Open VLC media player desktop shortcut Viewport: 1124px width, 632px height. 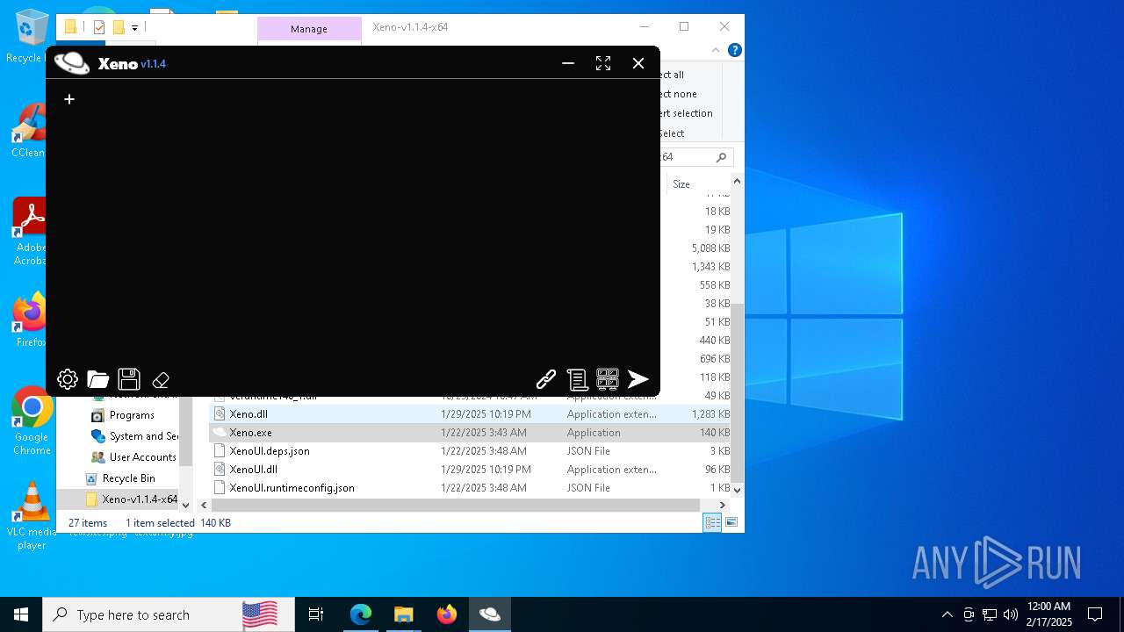(32, 516)
